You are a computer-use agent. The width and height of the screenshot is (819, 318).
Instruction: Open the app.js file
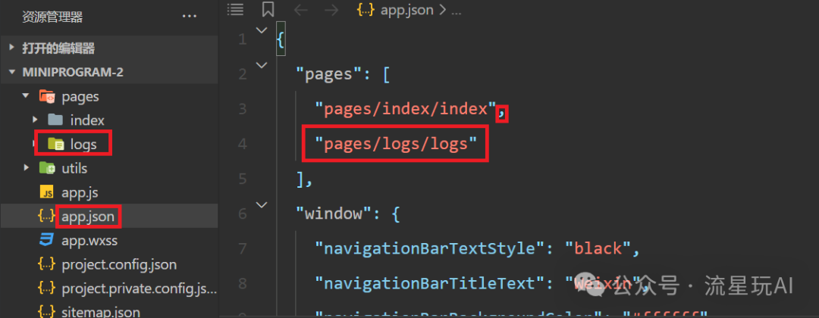[x=80, y=192]
